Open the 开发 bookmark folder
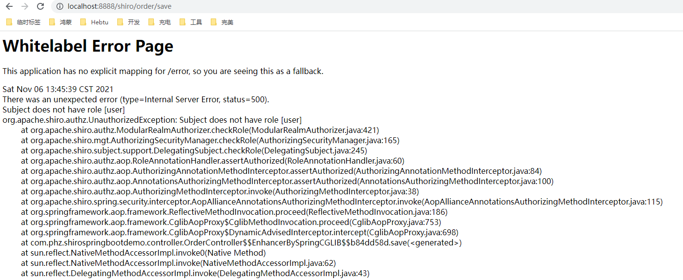Image resolution: width=683 pixels, height=280 pixels. click(129, 22)
